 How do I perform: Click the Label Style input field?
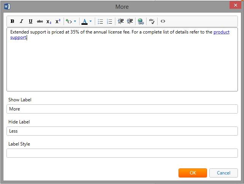tap(122, 153)
